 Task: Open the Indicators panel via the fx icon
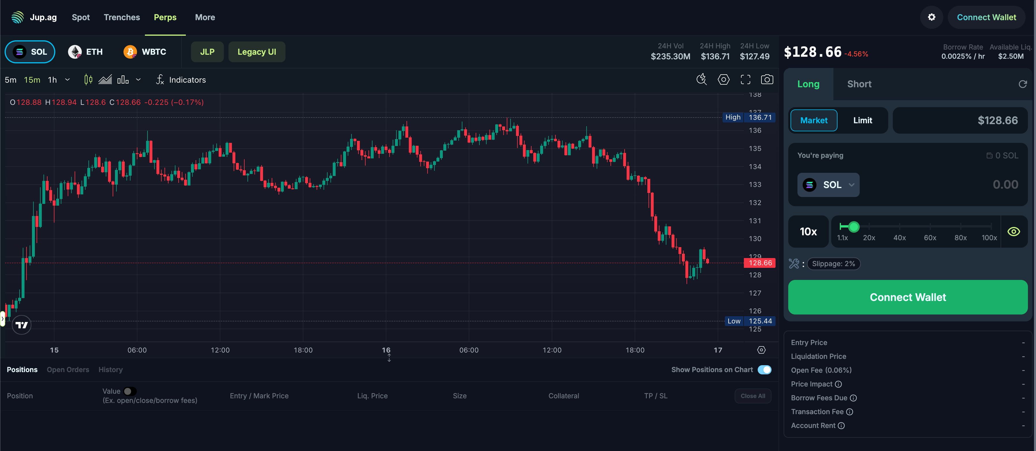(x=160, y=79)
